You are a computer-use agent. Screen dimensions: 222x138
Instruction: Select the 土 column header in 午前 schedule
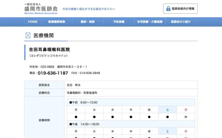tap(168, 110)
